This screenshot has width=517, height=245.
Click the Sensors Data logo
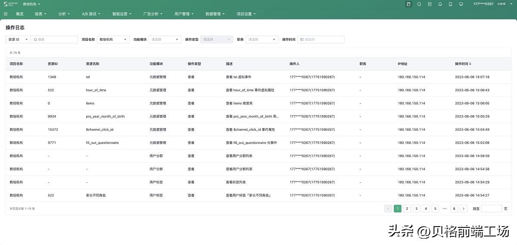tap(11, 4)
